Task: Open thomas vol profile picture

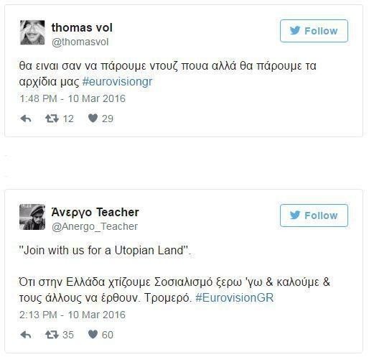Action: point(32,32)
